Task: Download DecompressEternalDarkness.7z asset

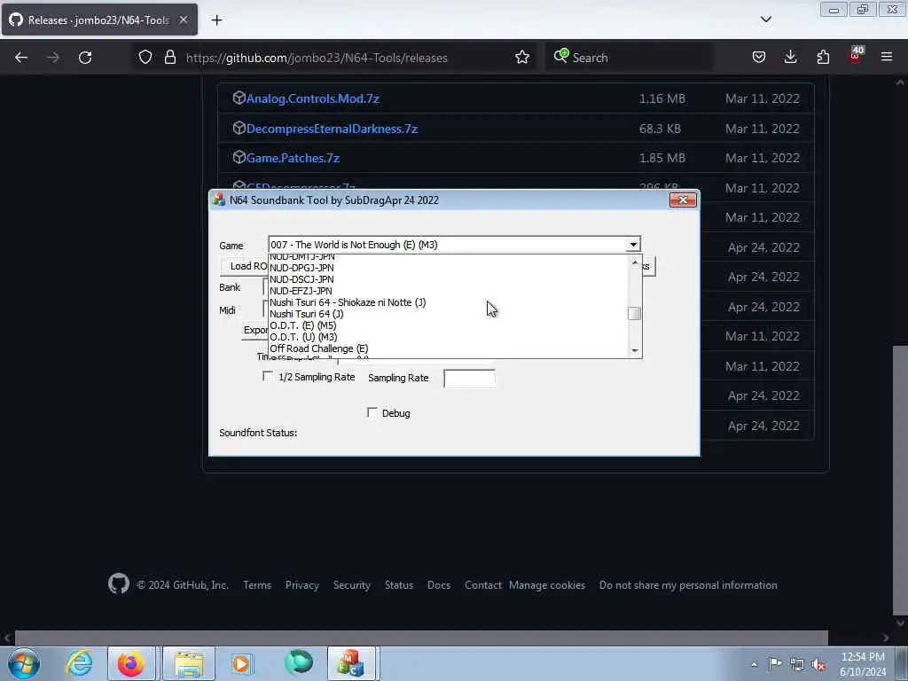Action: (332, 129)
